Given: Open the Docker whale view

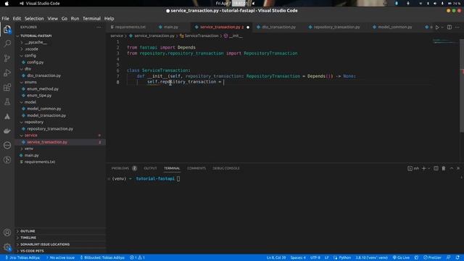Looking at the screenshot, I should 7,130.
